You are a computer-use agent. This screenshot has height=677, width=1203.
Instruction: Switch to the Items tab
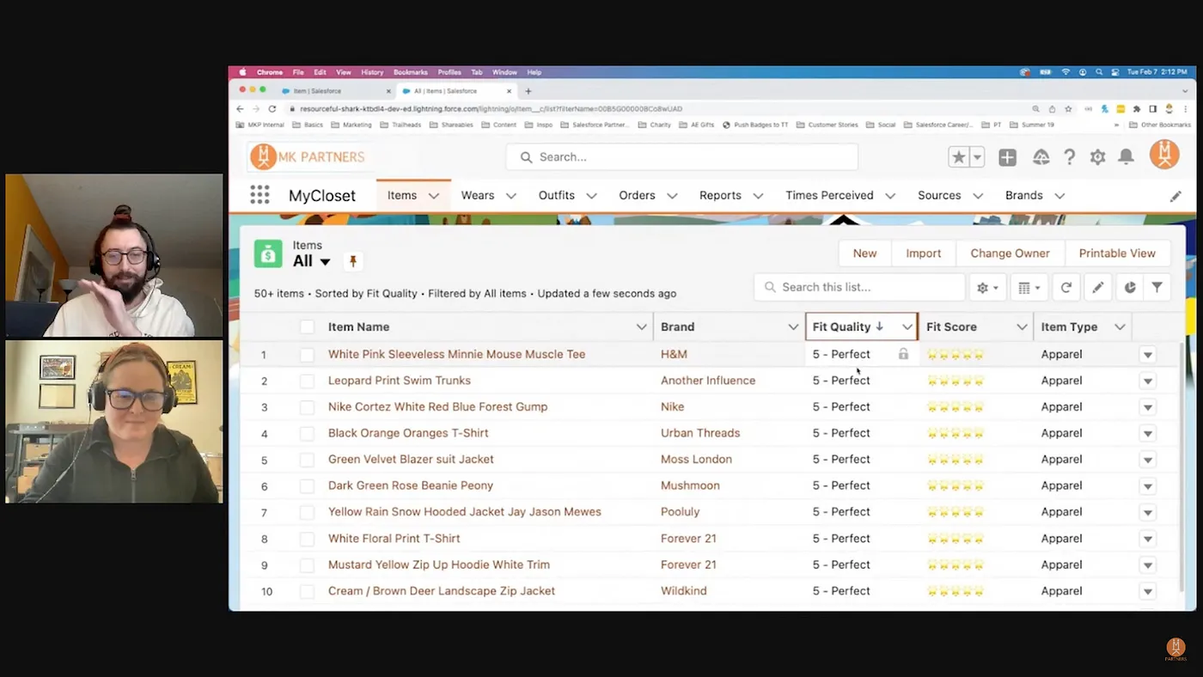pyautogui.click(x=401, y=195)
